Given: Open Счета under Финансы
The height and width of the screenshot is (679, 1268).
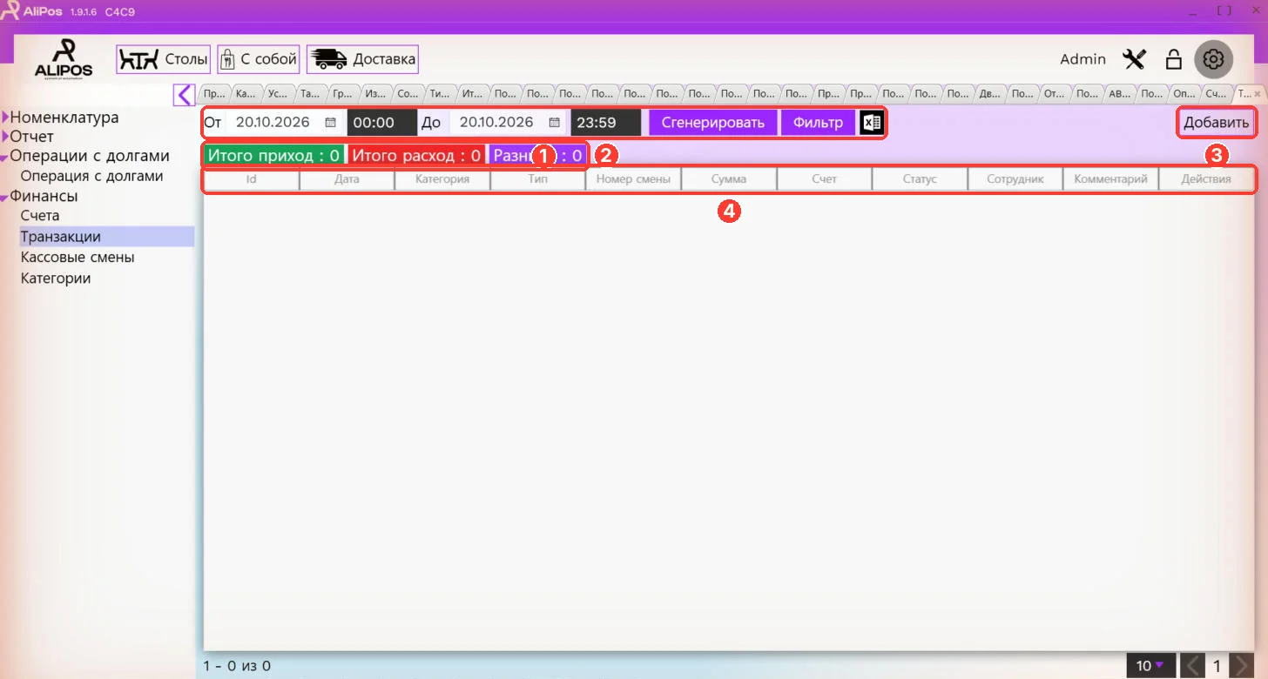Looking at the screenshot, I should pyautogui.click(x=40, y=215).
